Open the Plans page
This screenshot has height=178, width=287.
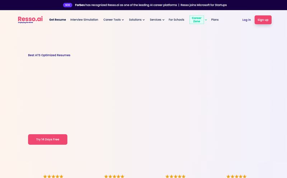(215, 20)
